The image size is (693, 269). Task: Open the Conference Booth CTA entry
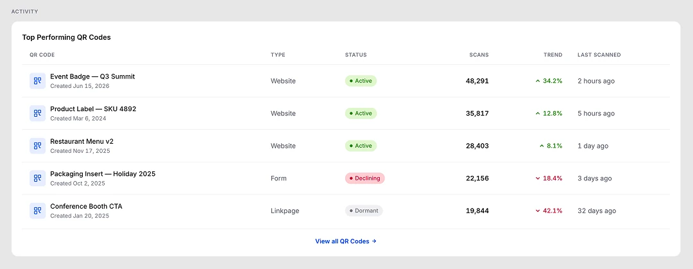[x=86, y=206]
